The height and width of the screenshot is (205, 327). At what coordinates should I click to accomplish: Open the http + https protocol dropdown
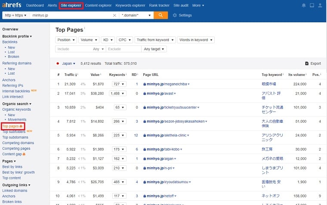tap(15, 15)
